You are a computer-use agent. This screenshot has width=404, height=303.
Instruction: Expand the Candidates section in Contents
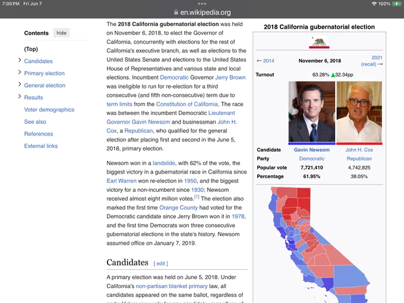click(x=20, y=60)
